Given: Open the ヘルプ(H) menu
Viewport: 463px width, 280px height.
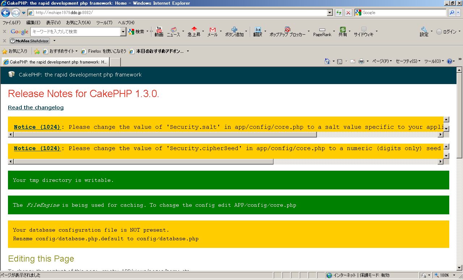Looking at the screenshot, I should point(126,22).
